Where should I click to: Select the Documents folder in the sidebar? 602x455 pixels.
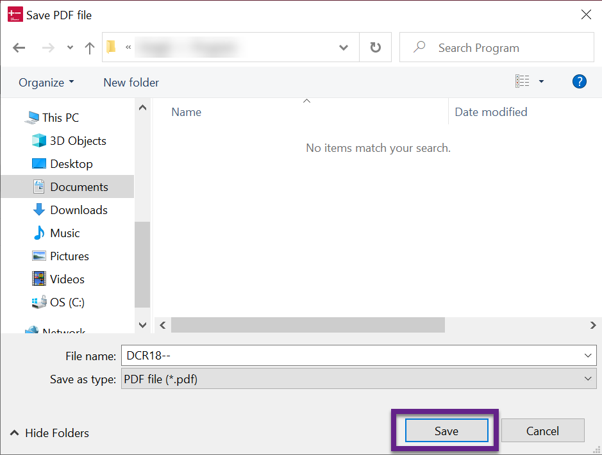tap(78, 186)
